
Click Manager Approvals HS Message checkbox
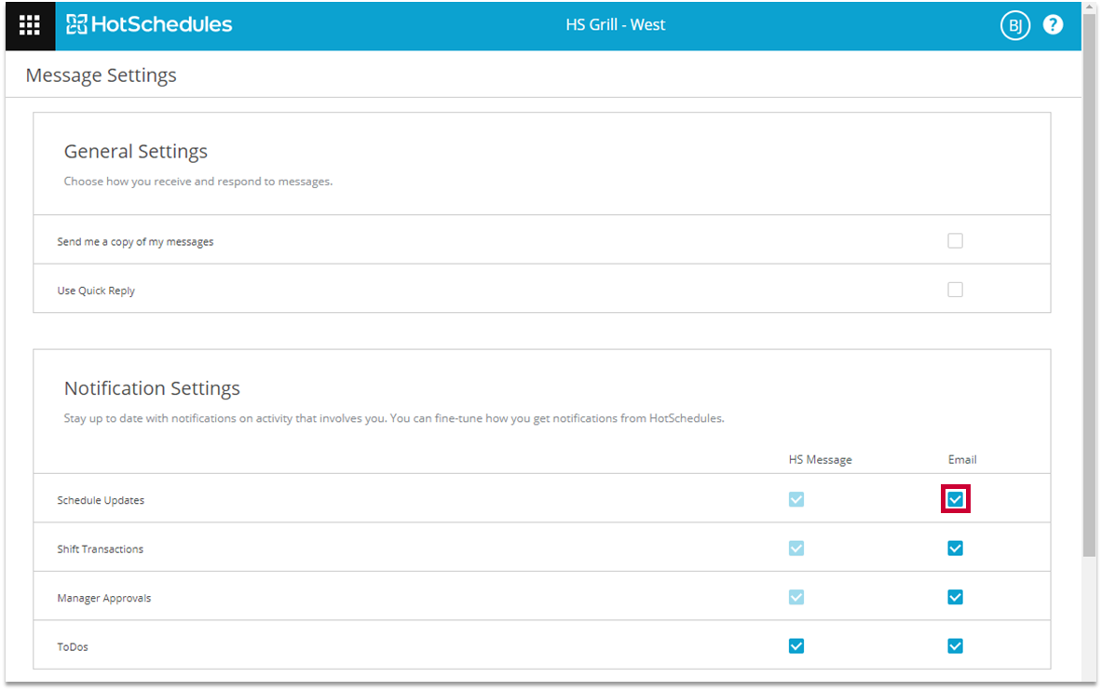[x=796, y=597]
